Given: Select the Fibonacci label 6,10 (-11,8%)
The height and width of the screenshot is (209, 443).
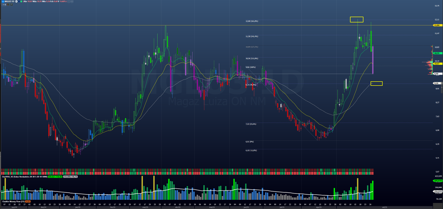Looking at the screenshot, I should point(251,150).
